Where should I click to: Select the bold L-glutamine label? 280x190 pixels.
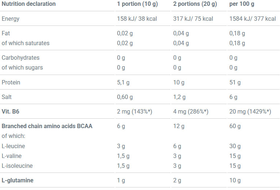tap(17, 180)
